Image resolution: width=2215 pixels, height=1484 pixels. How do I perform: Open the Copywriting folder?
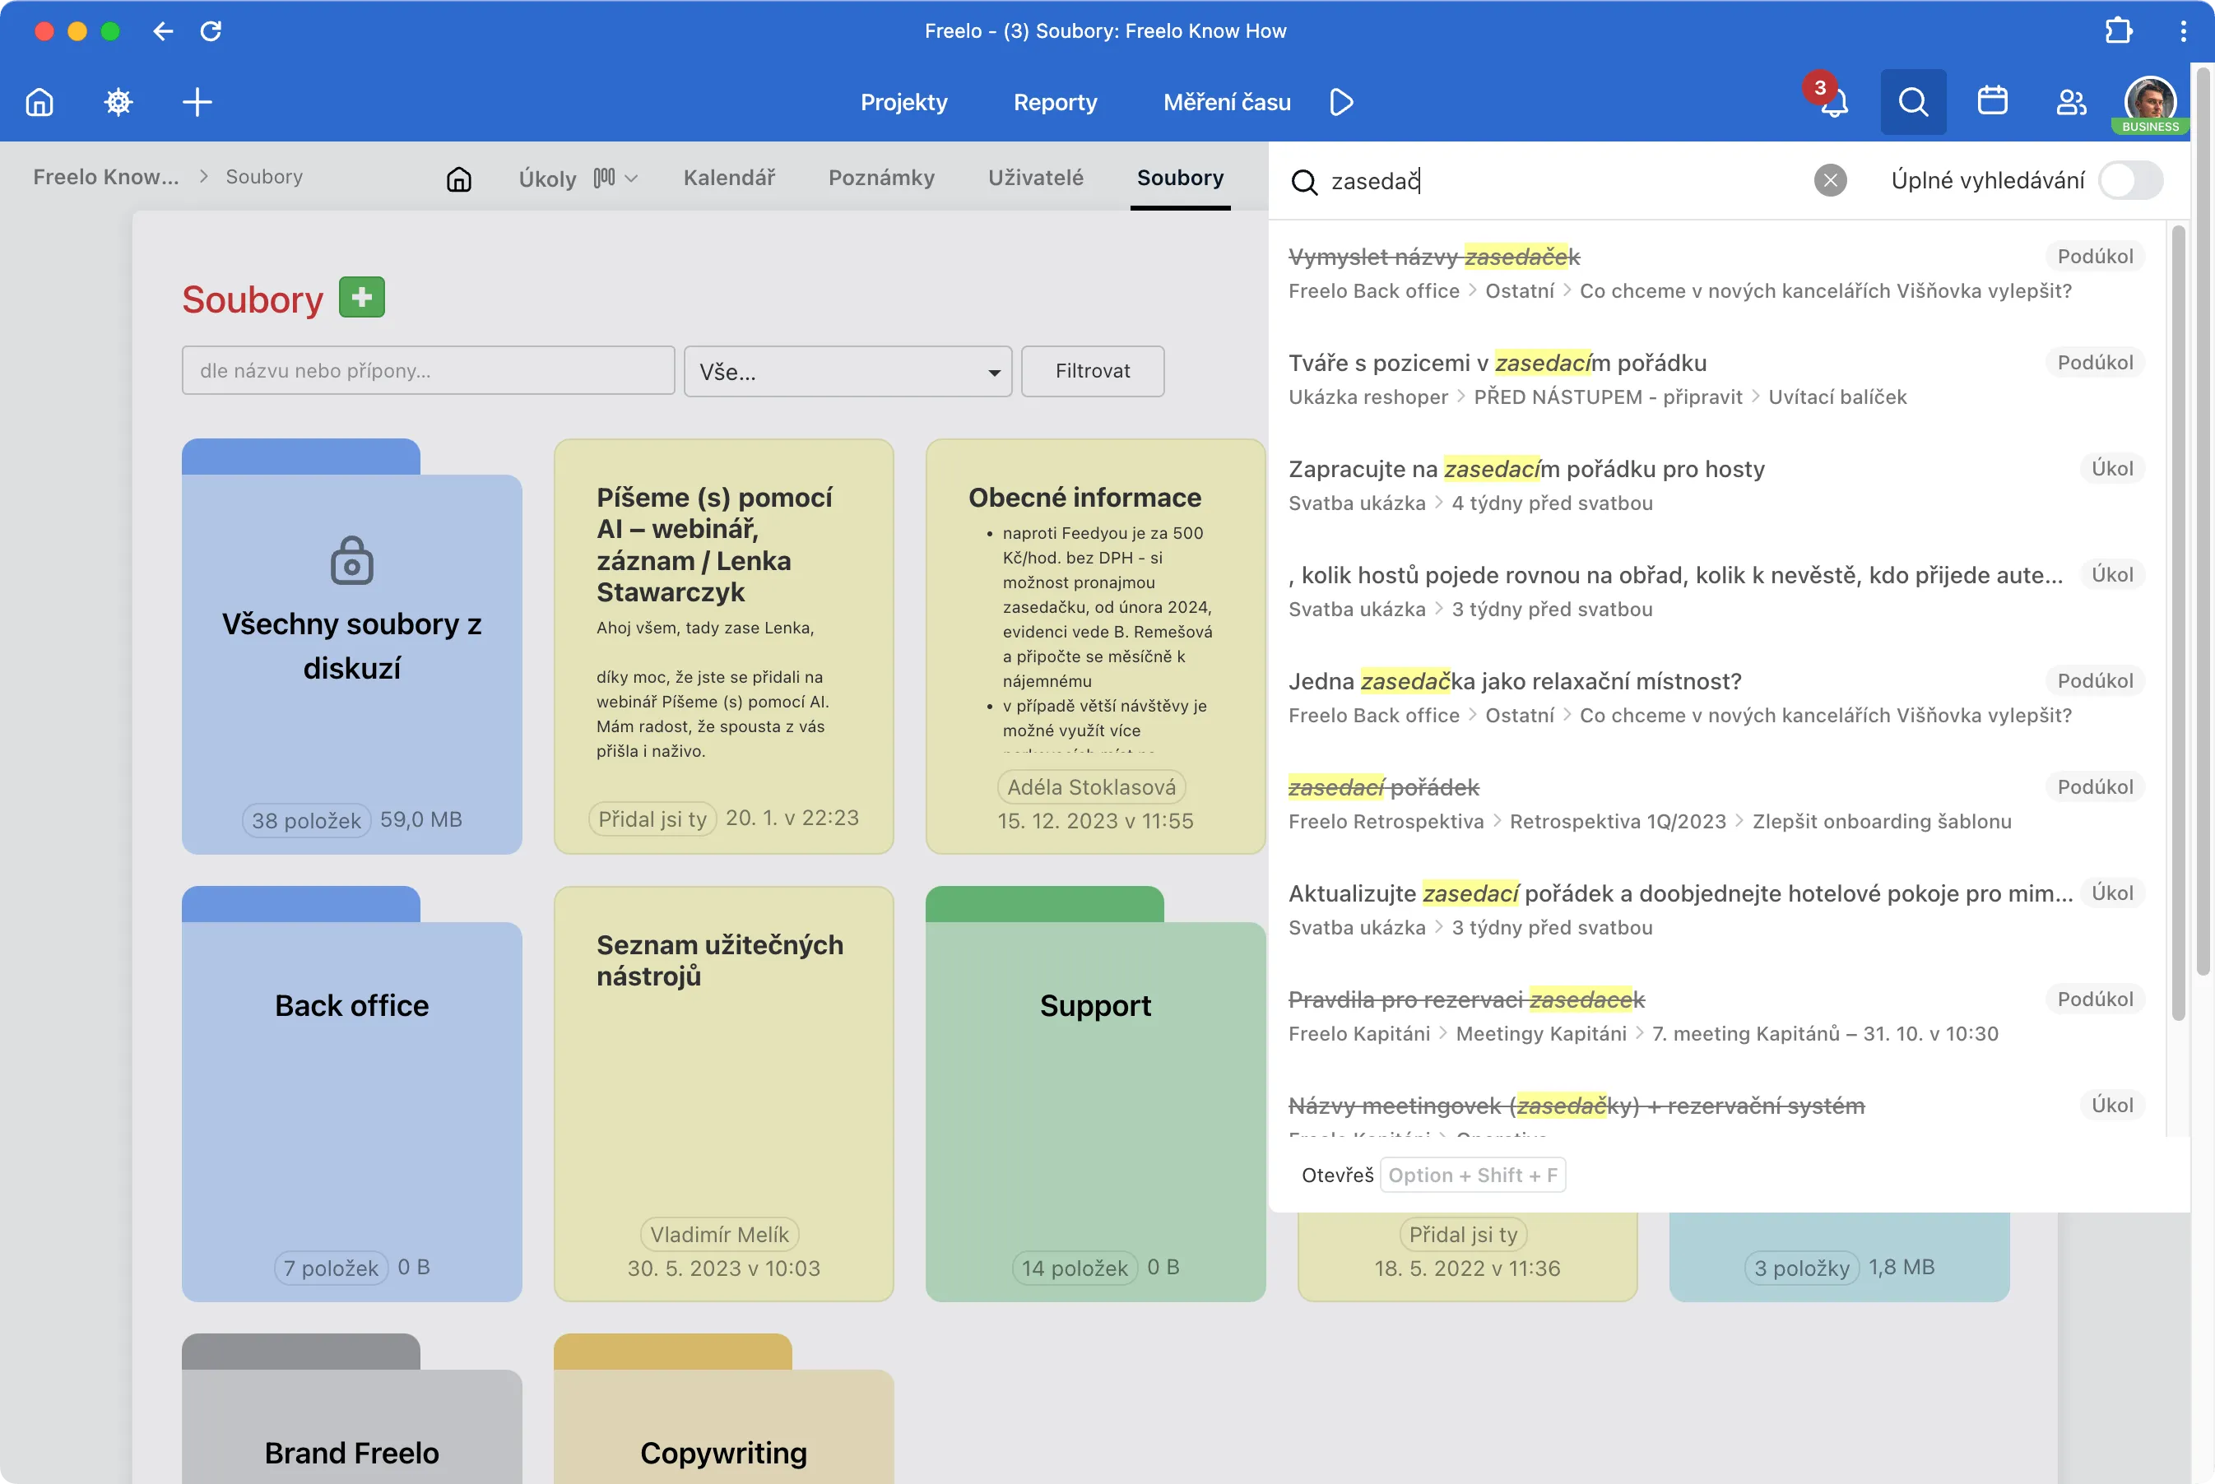tap(724, 1409)
